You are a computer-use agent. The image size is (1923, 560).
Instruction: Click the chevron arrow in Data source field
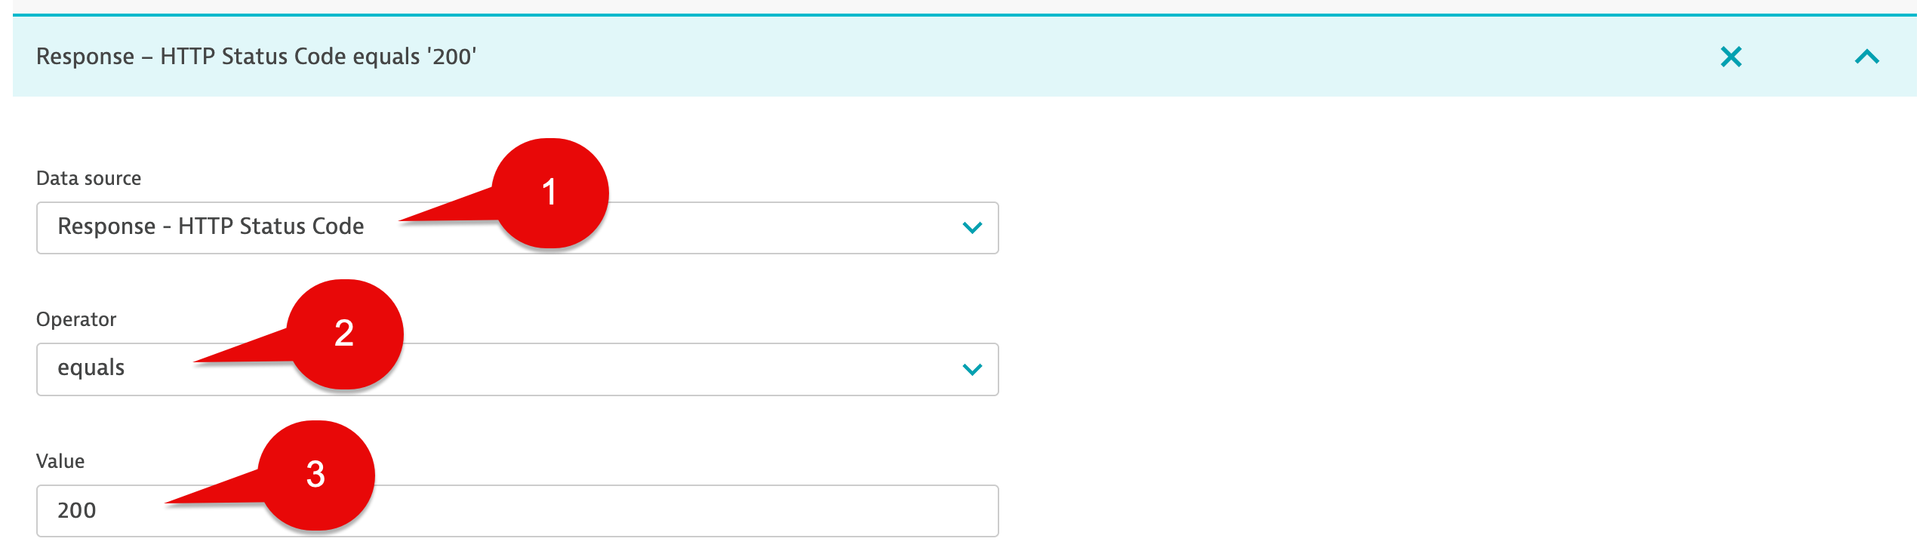click(972, 227)
